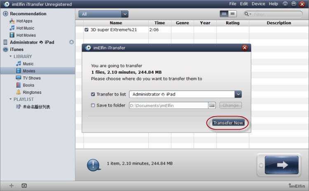Uncheck the 3D super EXtreme%21 checkbox
The image size is (309, 191).
[87, 30]
